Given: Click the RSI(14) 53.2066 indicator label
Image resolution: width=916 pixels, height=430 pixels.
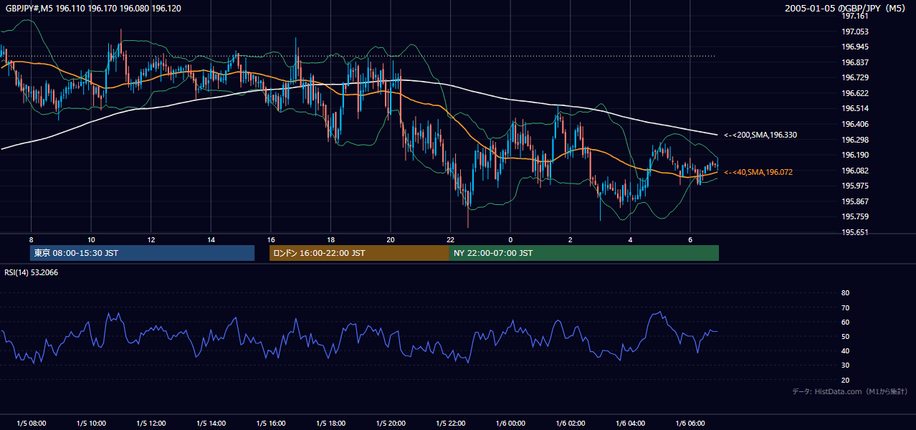Looking at the screenshot, I should [32, 272].
